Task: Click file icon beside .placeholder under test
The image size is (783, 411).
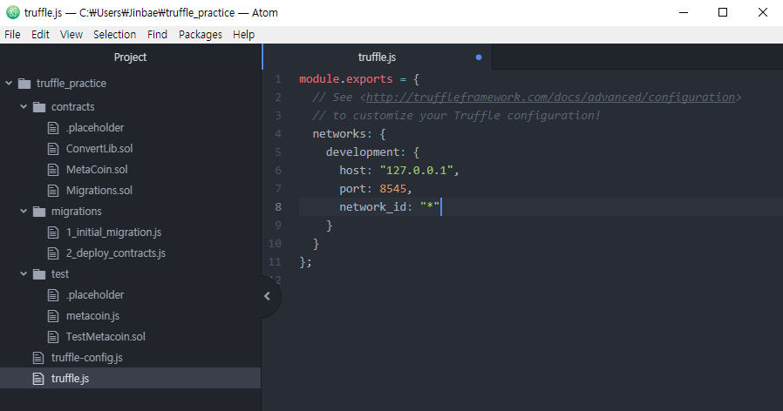Action: [x=53, y=295]
